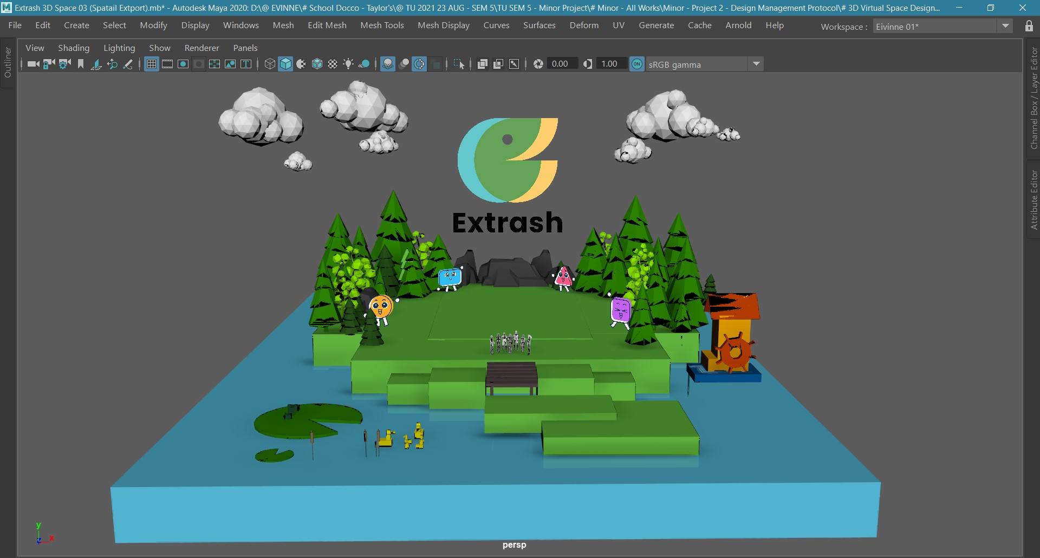Image resolution: width=1040 pixels, height=558 pixels.
Task: Open the Arnold menu
Action: 738,25
